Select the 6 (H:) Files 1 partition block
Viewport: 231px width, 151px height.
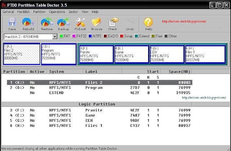205,54
